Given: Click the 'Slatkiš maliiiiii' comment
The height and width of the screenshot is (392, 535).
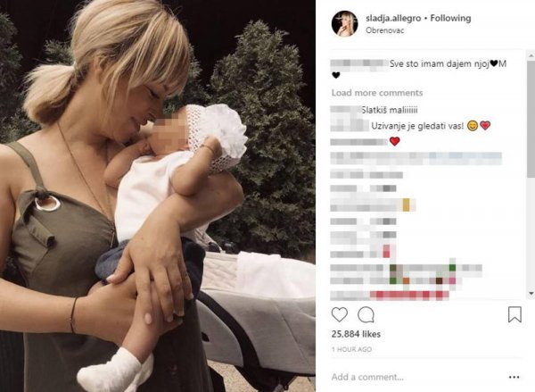Looking at the screenshot, I should coord(390,110).
